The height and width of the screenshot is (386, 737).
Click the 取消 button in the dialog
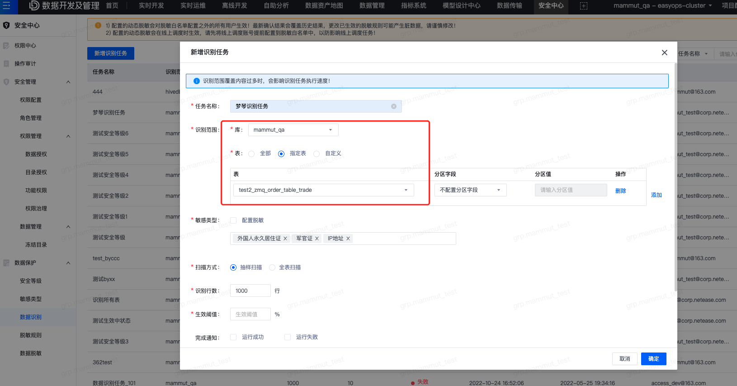point(625,359)
